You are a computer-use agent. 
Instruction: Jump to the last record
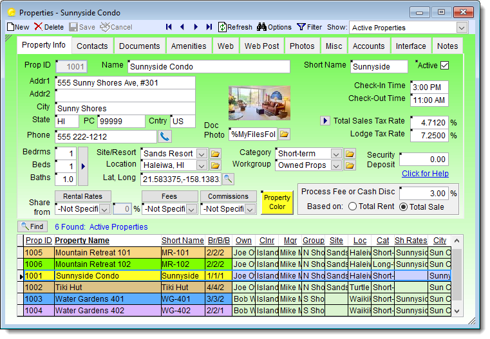pos(209,27)
